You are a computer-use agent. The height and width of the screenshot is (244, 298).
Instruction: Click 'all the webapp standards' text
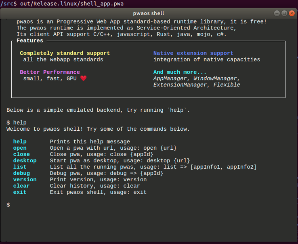tap(63, 59)
